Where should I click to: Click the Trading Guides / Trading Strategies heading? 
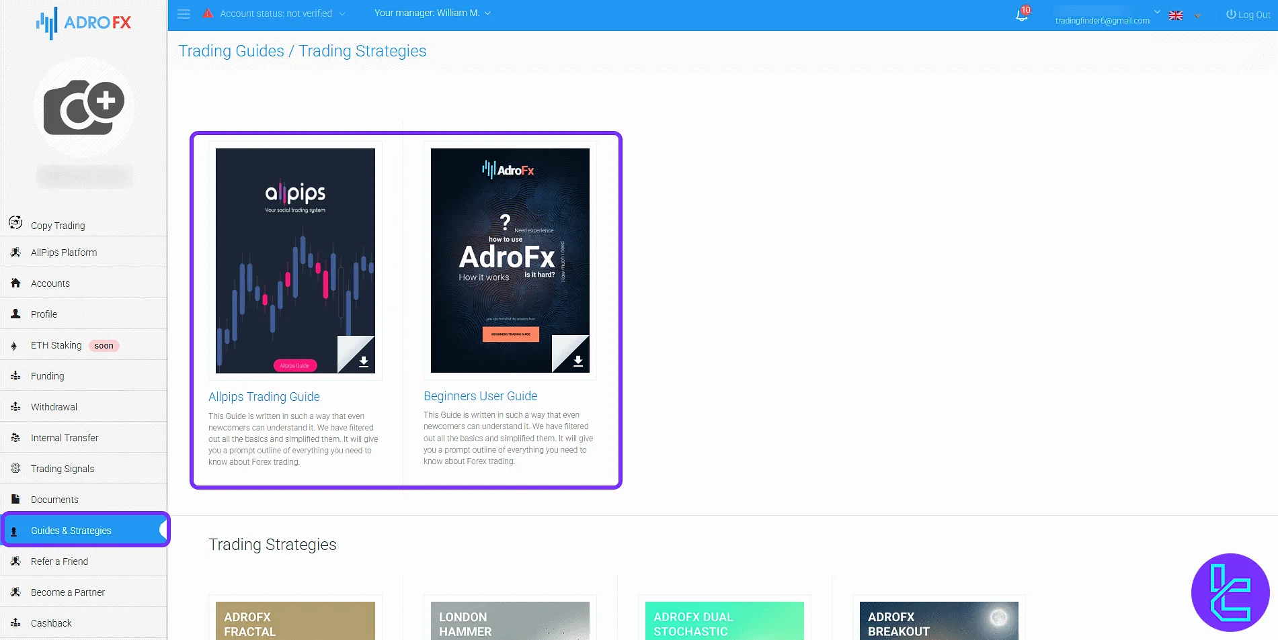(x=303, y=51)
